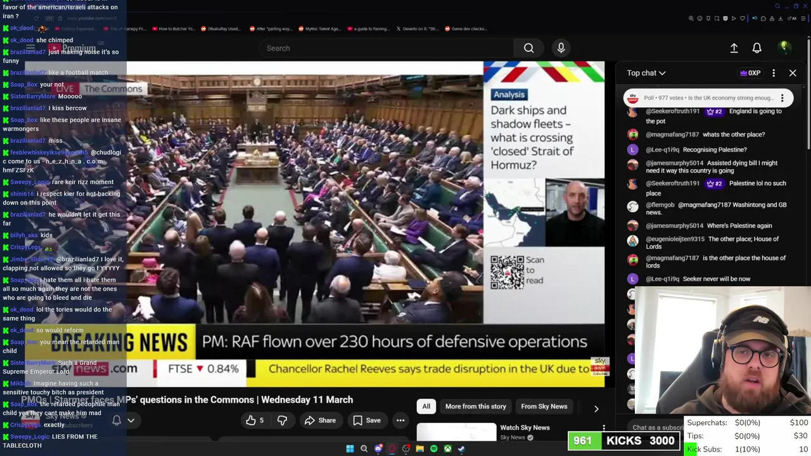The height and width of the screenshot is (456, 811).
Task: Activate voice search microphone icon
Action: pyautogui.click(x=561, y=48)
